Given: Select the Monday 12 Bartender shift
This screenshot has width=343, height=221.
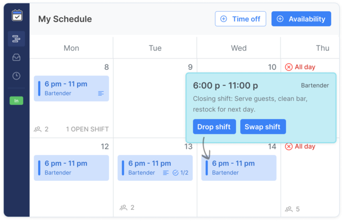Looking at the screenshot, I should click(x=72, y=167).
